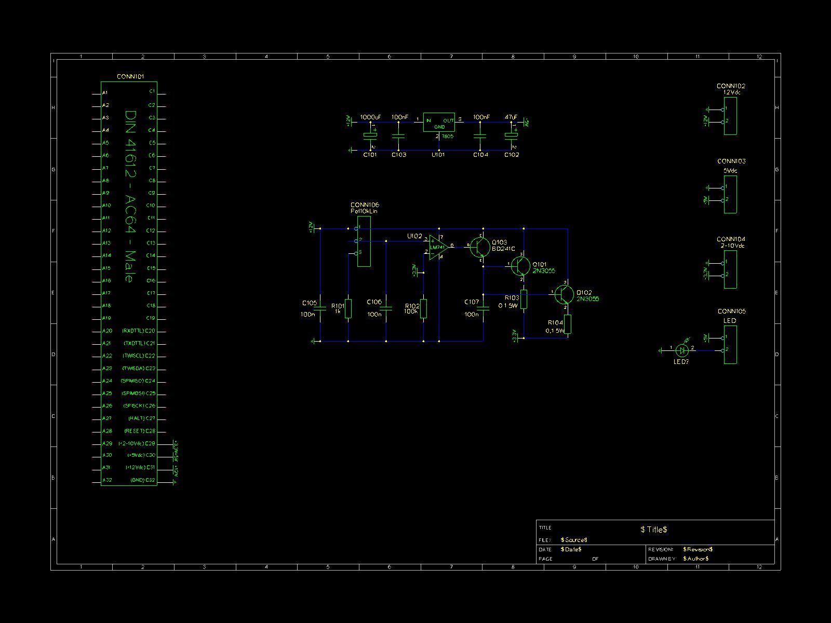This screenshot has width=831, height=623.
Task: Pick the capacitor C107 100n symbol
Action: 483,308
